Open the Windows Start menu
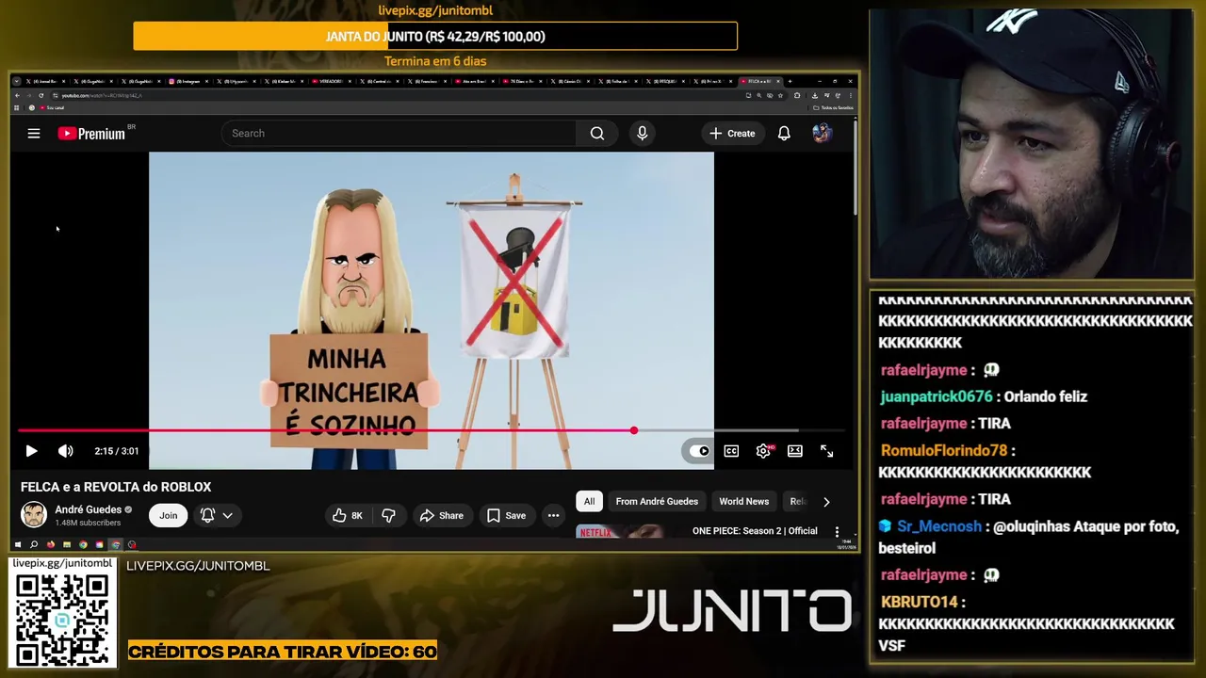This screenshot has width=1206, height=678. (x=17, y=544)
